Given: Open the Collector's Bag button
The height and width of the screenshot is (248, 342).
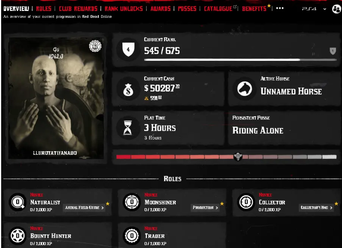Looking at the screenshot, I should [x=316, y=208].
